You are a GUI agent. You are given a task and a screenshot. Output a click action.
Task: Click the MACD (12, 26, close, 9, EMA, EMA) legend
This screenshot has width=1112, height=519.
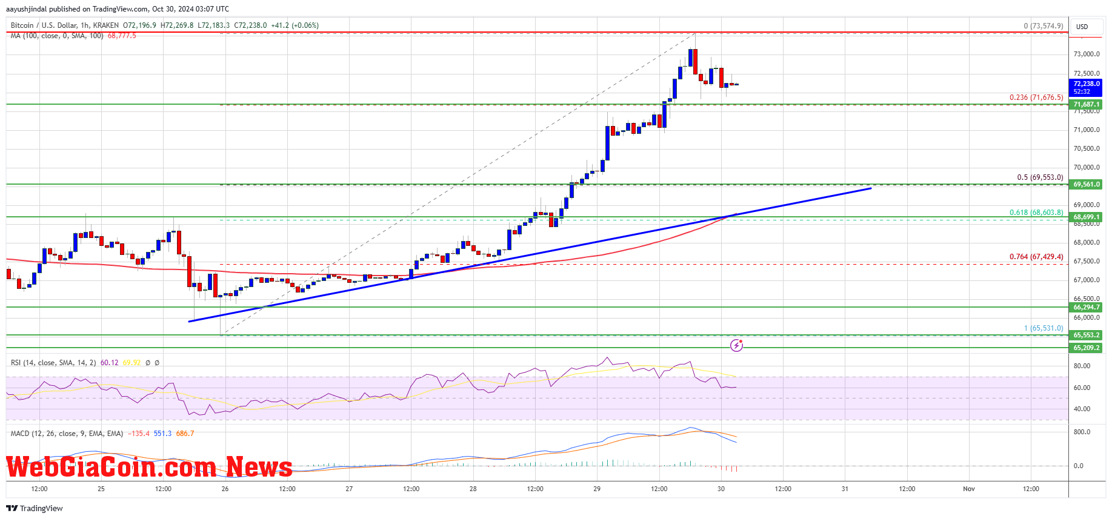tap(67, 434)
